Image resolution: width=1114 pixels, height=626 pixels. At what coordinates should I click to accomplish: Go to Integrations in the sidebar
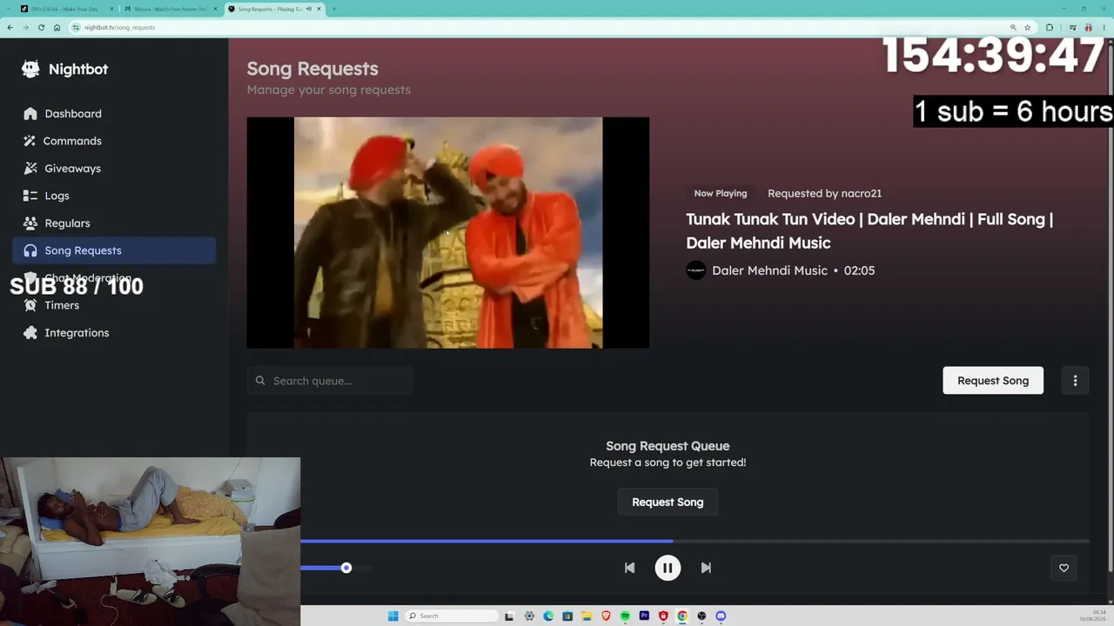click(114, 333)
